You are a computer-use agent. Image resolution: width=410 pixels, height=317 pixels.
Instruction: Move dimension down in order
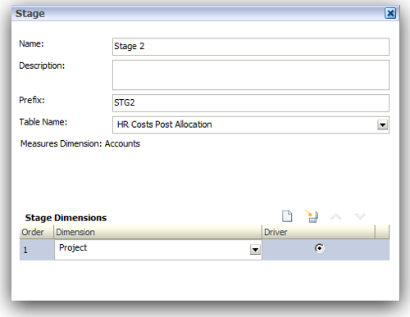tap(360, 216)
